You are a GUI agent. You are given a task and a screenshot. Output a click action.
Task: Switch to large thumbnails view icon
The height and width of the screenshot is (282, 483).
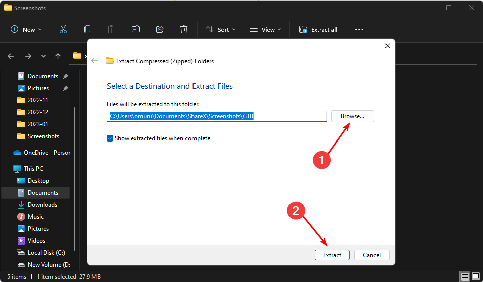coord(475,276)
